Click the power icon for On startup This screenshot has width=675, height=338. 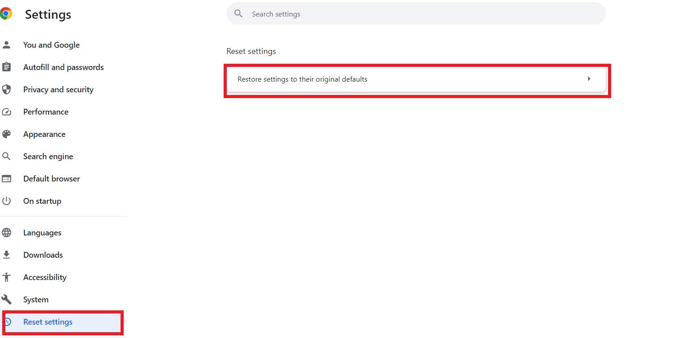tap(6, 201)
